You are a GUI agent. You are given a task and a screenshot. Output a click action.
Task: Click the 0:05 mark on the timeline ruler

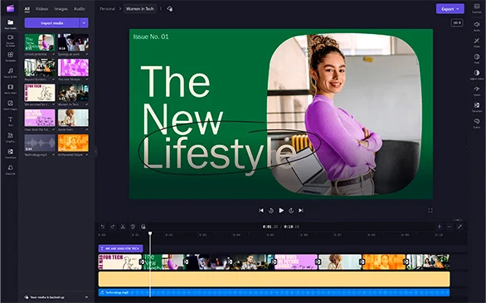point(270,235)
